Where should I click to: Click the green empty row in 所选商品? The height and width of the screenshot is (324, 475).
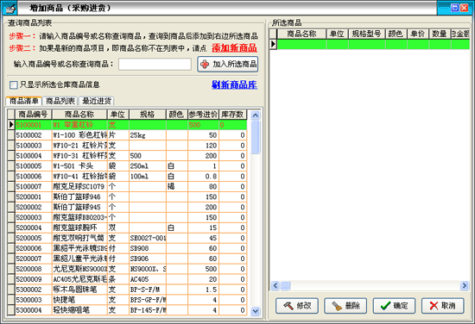pyautogui.click(x=373, y=44)
